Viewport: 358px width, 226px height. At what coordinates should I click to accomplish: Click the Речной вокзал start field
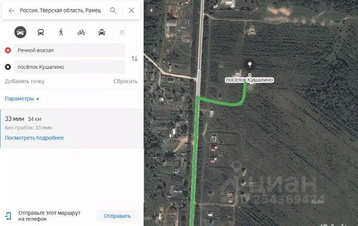pos(70,50)
